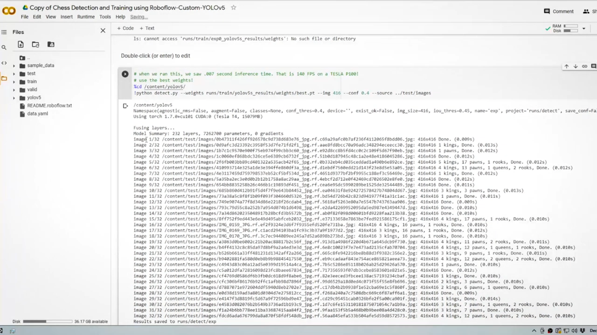Viewport: 597px width, 335px height.
Task: Click the Colab logo
Action: click(x=9, y=11)
